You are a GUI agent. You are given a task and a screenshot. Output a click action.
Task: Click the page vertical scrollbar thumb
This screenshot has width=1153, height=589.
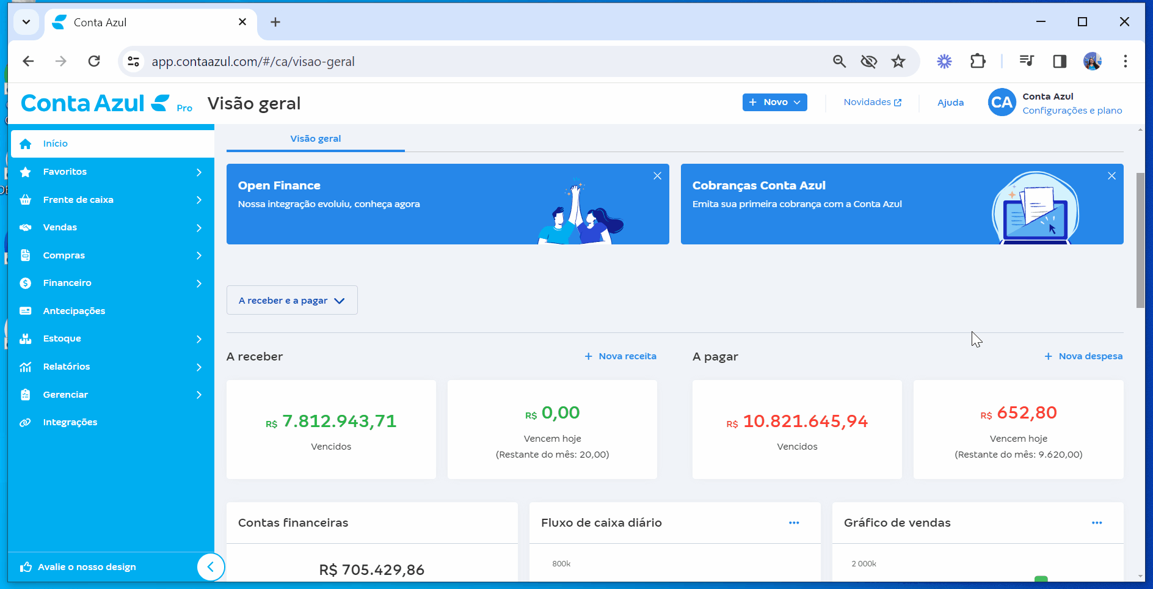[1140, 240]
